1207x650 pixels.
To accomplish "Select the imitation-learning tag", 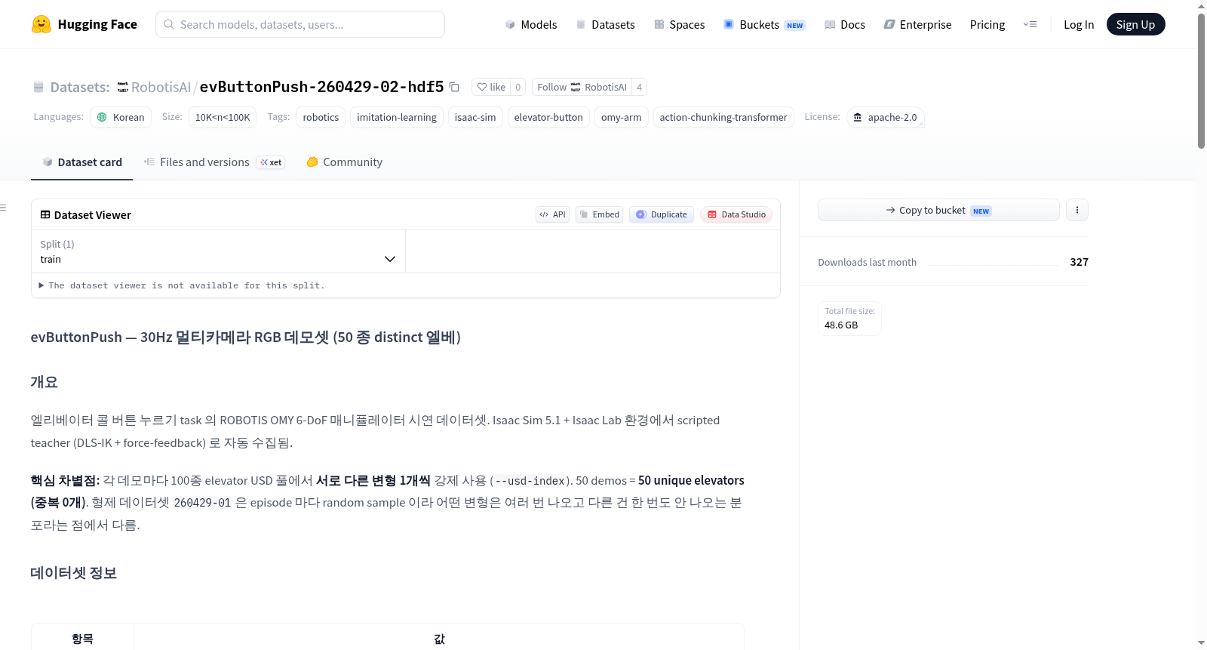I will tap(397, 117).
